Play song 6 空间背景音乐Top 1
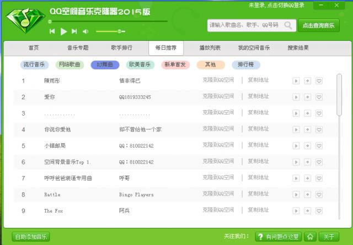The height and width of the screenshot is (245, 353). click(296, 162)
